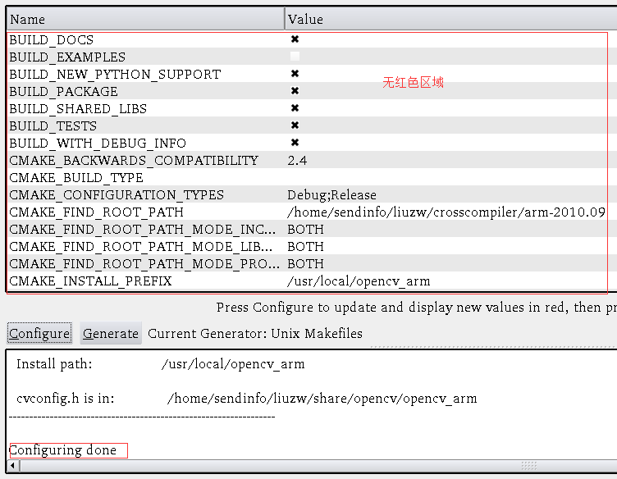617x479 pixels.
Task: Toggle the BUILD_TESTS checkbox
Action: (x=295, y=125)
